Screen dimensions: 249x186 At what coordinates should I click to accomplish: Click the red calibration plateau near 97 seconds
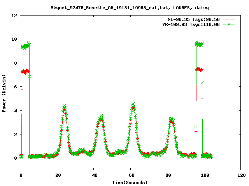pos(199,69)
